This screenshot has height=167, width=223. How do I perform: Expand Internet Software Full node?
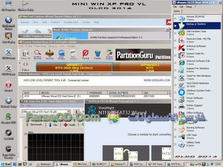pos(175,63)
